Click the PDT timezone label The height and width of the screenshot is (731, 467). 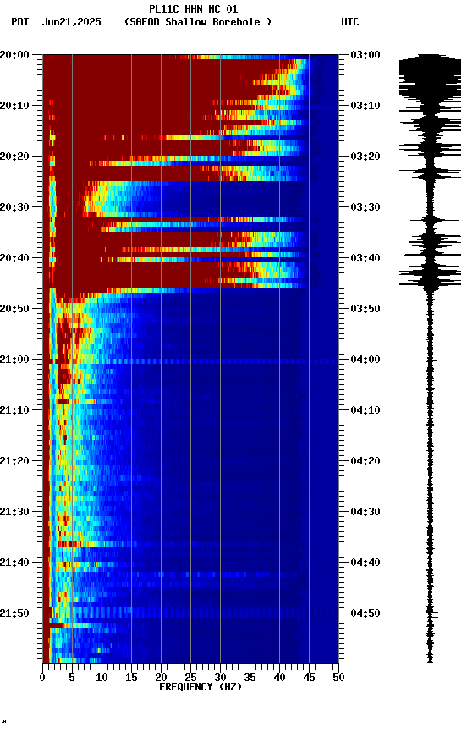pyautogui.click(x=20, y=22)
